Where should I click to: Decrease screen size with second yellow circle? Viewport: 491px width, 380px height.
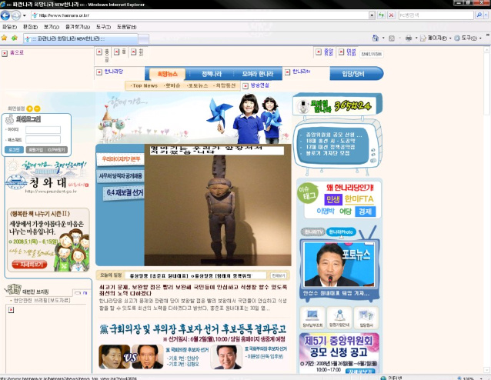(37, 108)
